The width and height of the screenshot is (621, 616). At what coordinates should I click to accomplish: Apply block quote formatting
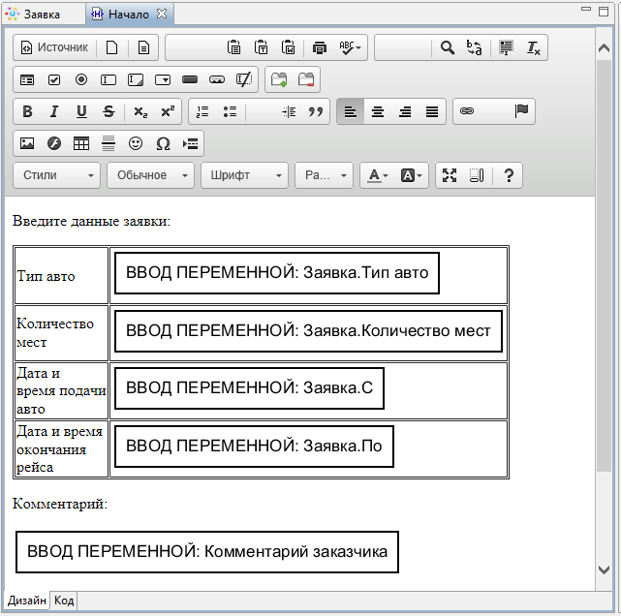click(x=316, y=111)
